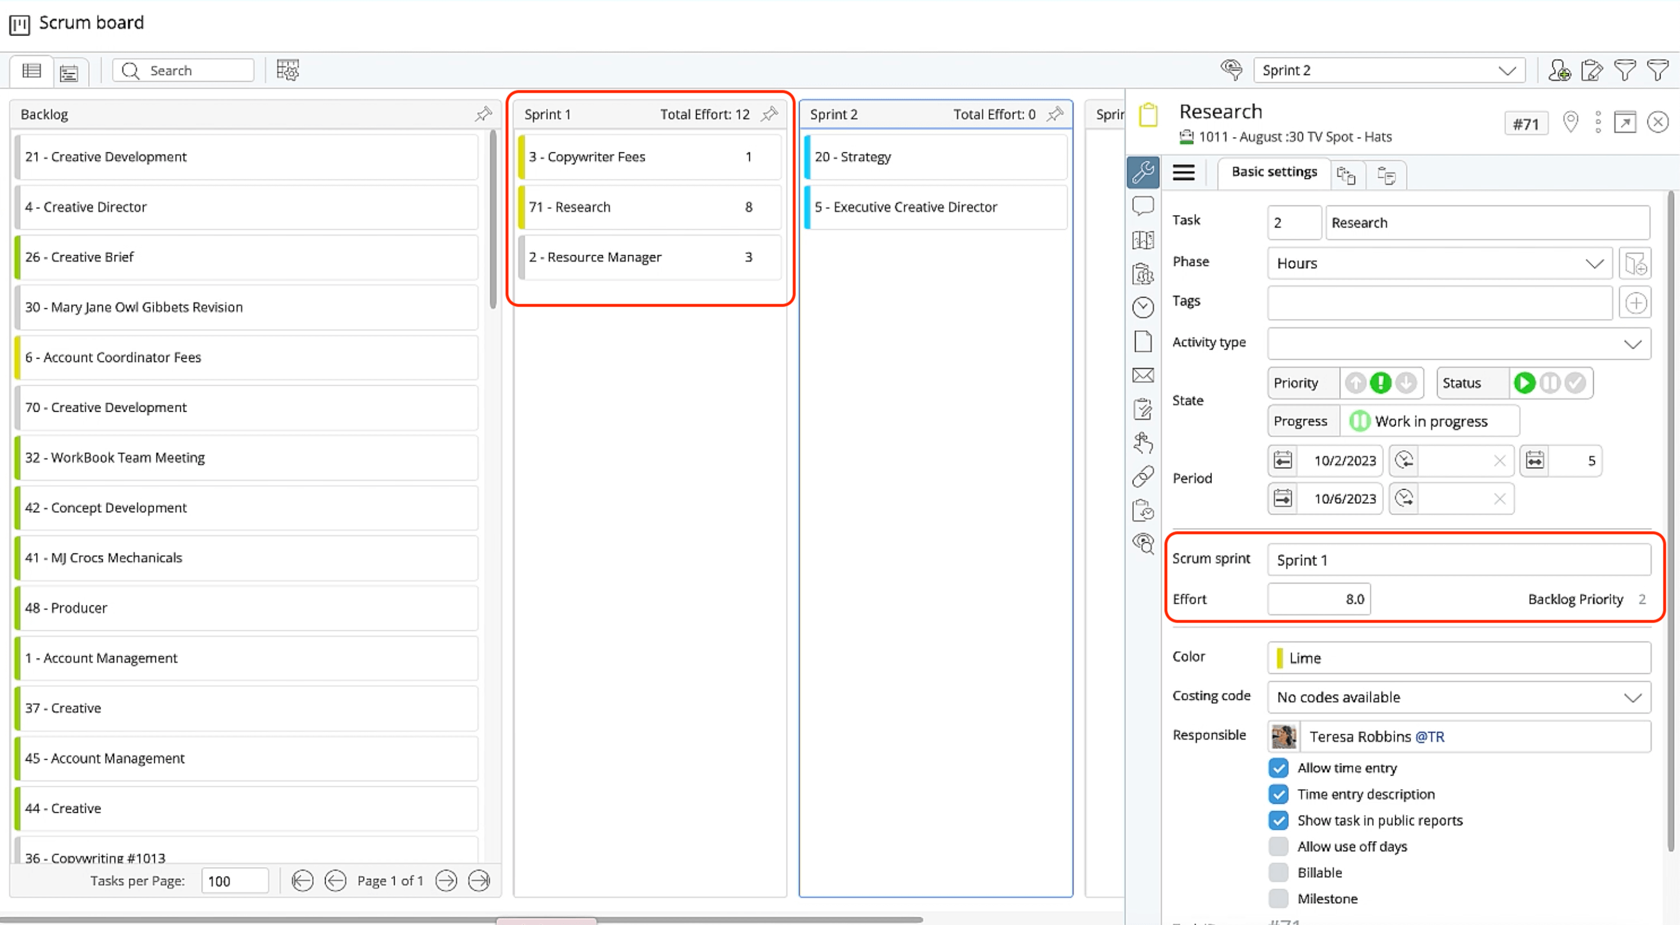Go to the previous backlog page
Viewport: 1680px width, 925px height.
point(335,881)
